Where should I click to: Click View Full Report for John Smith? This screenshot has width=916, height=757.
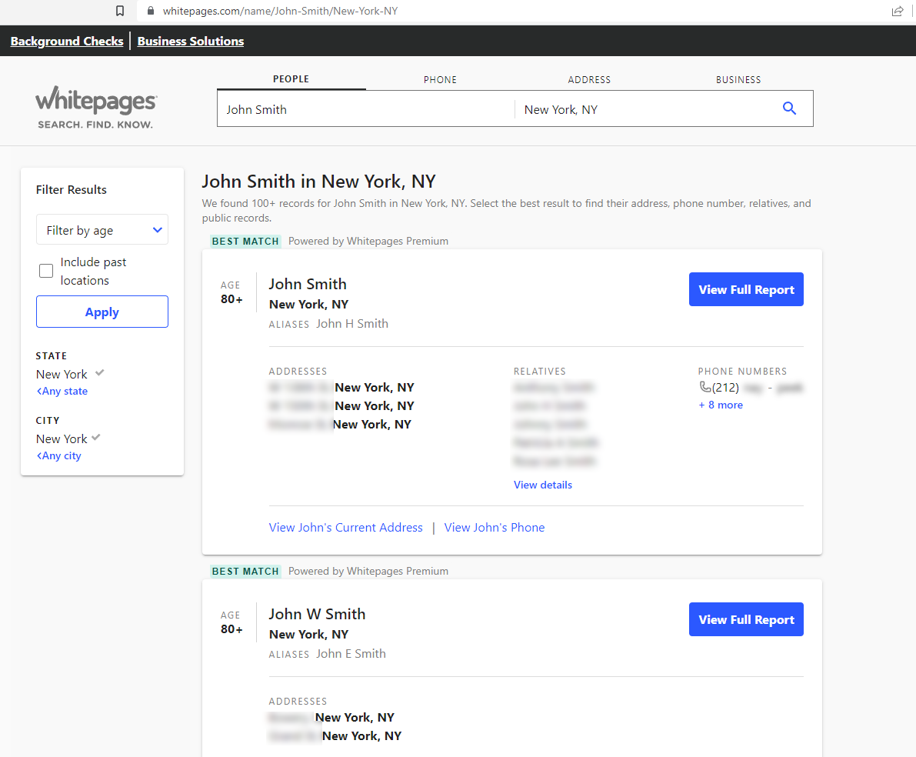746,289
